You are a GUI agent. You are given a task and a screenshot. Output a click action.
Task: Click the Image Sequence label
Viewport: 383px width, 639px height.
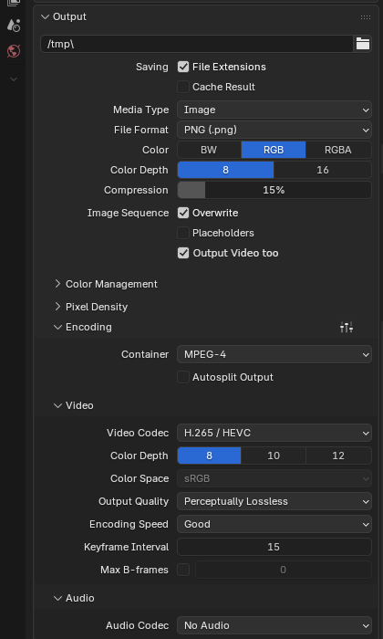(128, 213)
